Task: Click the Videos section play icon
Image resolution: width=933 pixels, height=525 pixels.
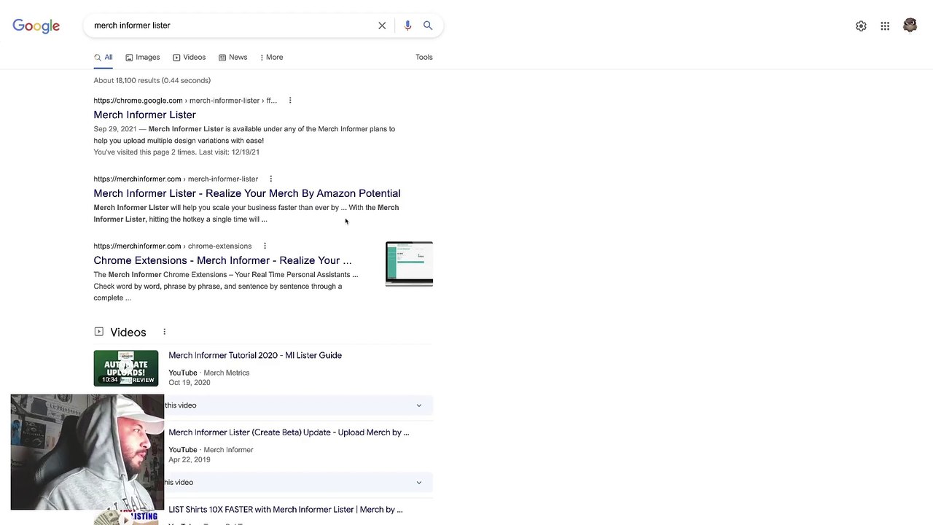Action: point(99,332)
